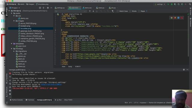Image resolution: width=192 pixels, height=108 pixels.
Task: Open preview in Firefox browser icon
Action: point(175,18)
